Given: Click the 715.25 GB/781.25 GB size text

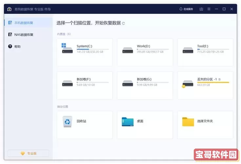Looking at the screenshot, I should (x=211, y=52).
